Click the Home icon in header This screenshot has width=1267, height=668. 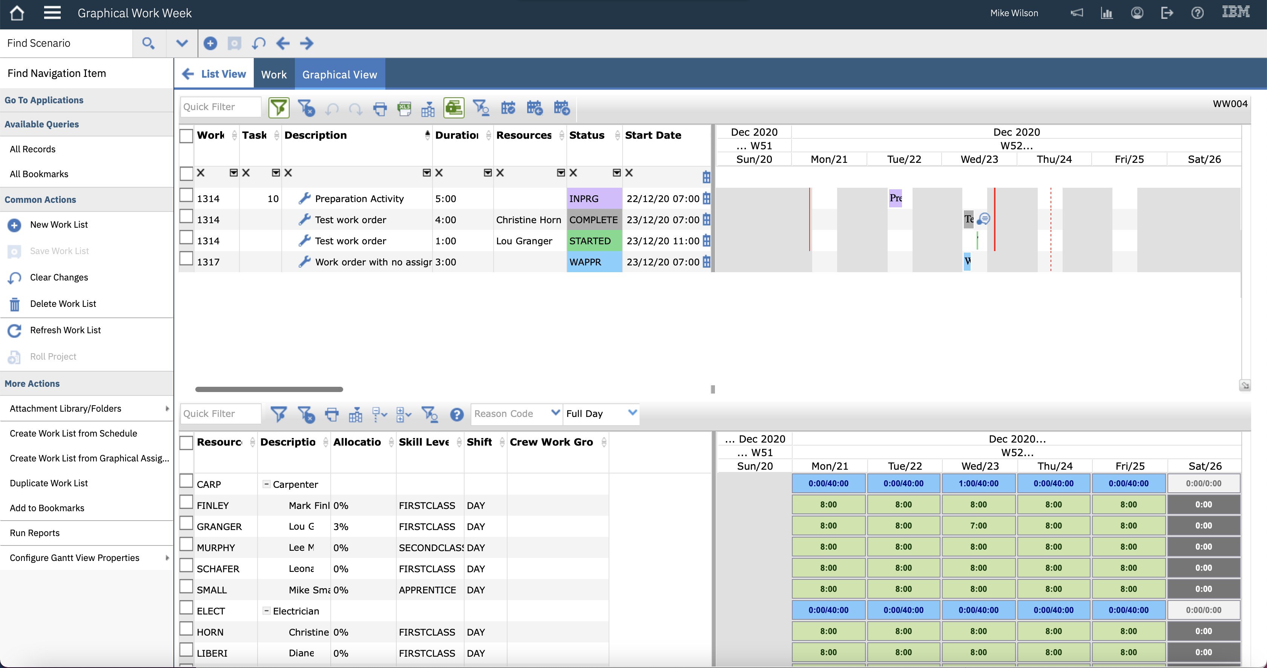17,13
